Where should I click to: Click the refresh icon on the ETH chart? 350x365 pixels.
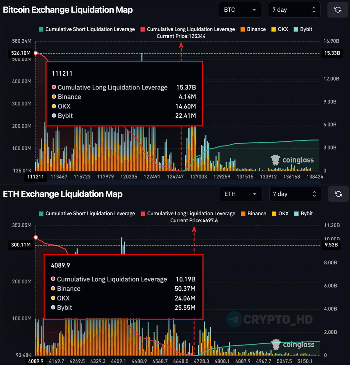[x=338, y=194]
